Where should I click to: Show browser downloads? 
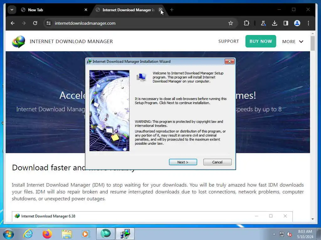click(x=275, y=23)
